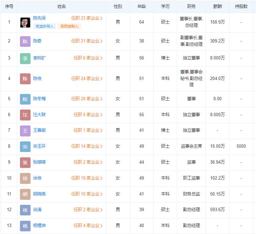Click the 陈奇 avatar icon
This screenshot has width=256, height=234.
point(25,41)
